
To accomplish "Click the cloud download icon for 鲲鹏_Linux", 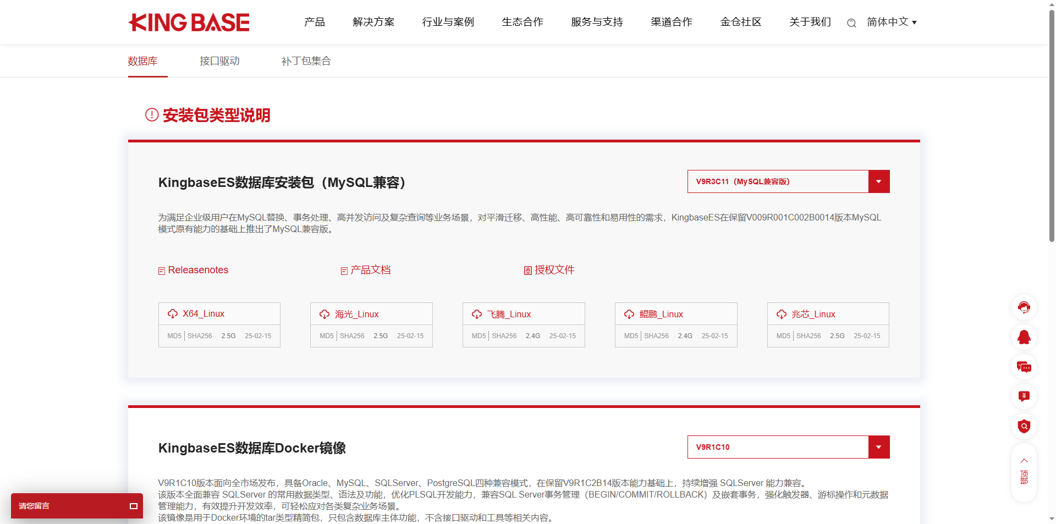I will click(629, 314).
